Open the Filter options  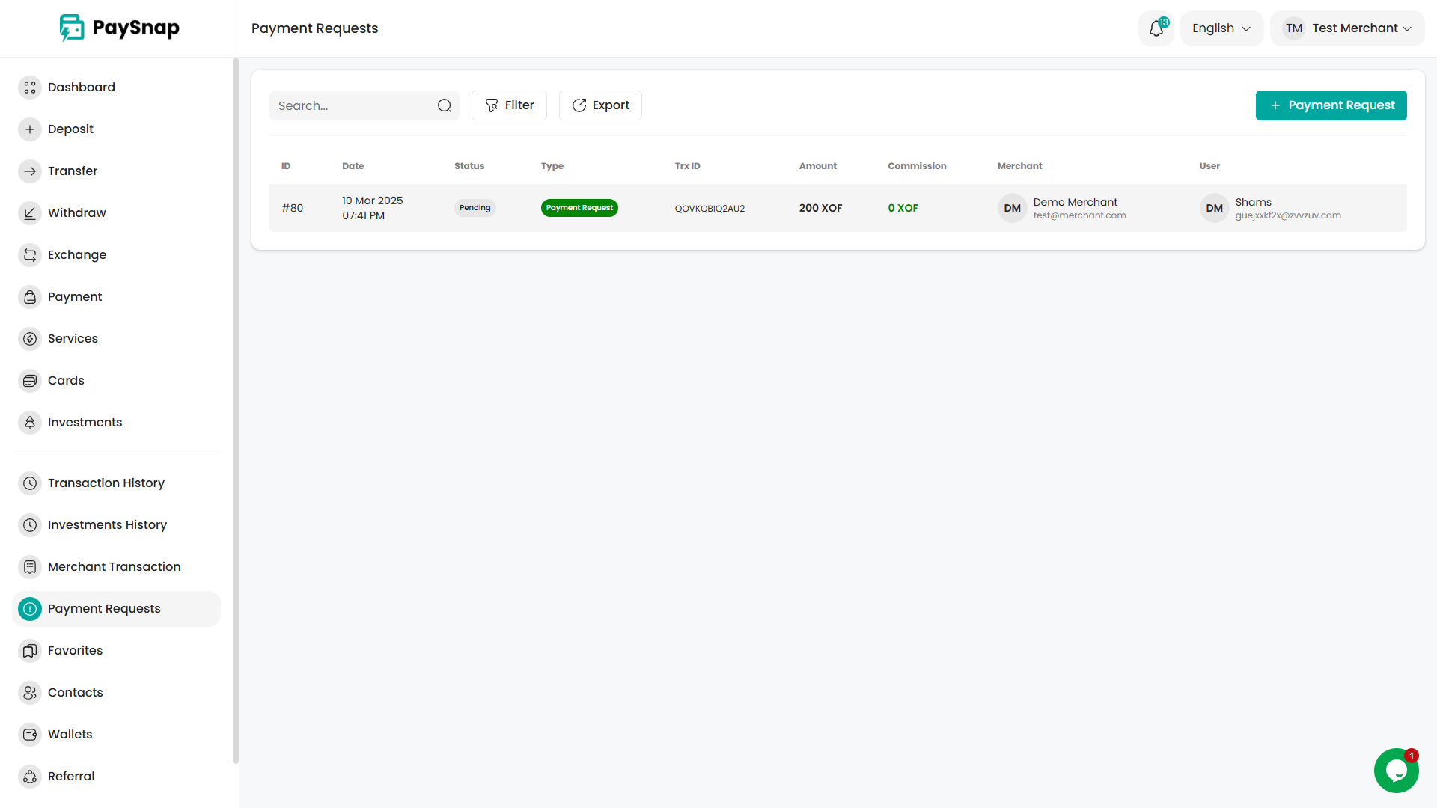click(509, 105)
